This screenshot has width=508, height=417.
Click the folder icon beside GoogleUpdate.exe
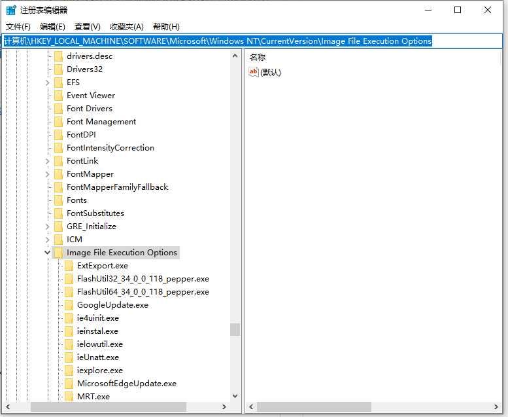pos(69,305)
